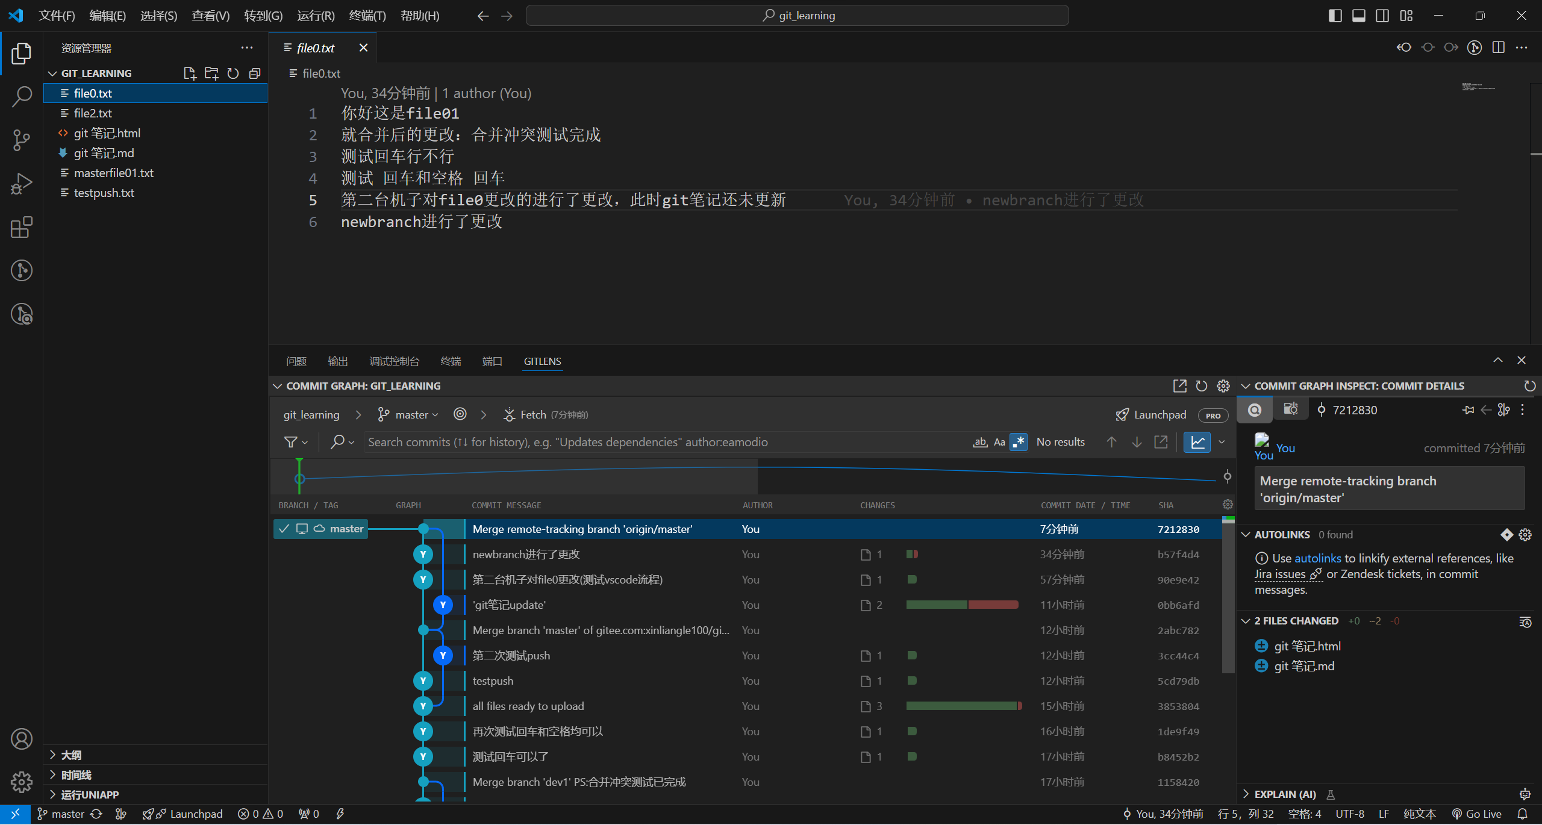Open the Launchpad in Commit Graph
This screenshot has height=825, width=1542.
(1151, 415)
